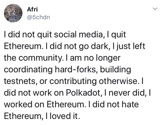This screenshot has height=125, width=162.
Task: Click the phrase "just left"
Action: click(131, 46)
